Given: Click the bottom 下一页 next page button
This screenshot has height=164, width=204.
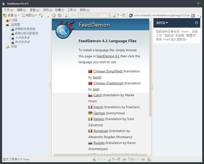Looking at the screenshot, I should click(114, 160).
